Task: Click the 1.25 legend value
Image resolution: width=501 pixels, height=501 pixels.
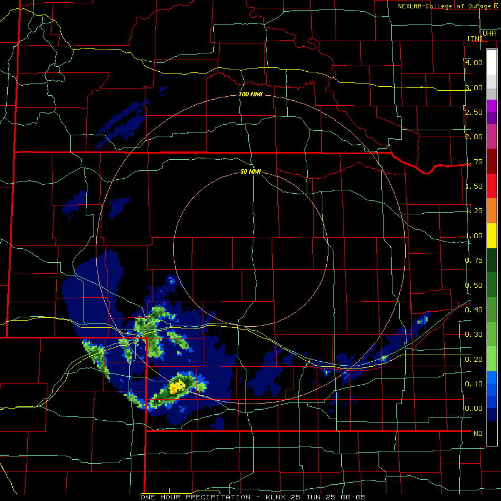Action: (474, 211)
